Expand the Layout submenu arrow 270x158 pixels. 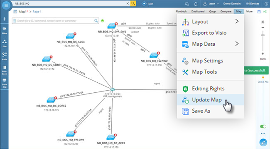(237, 21)
